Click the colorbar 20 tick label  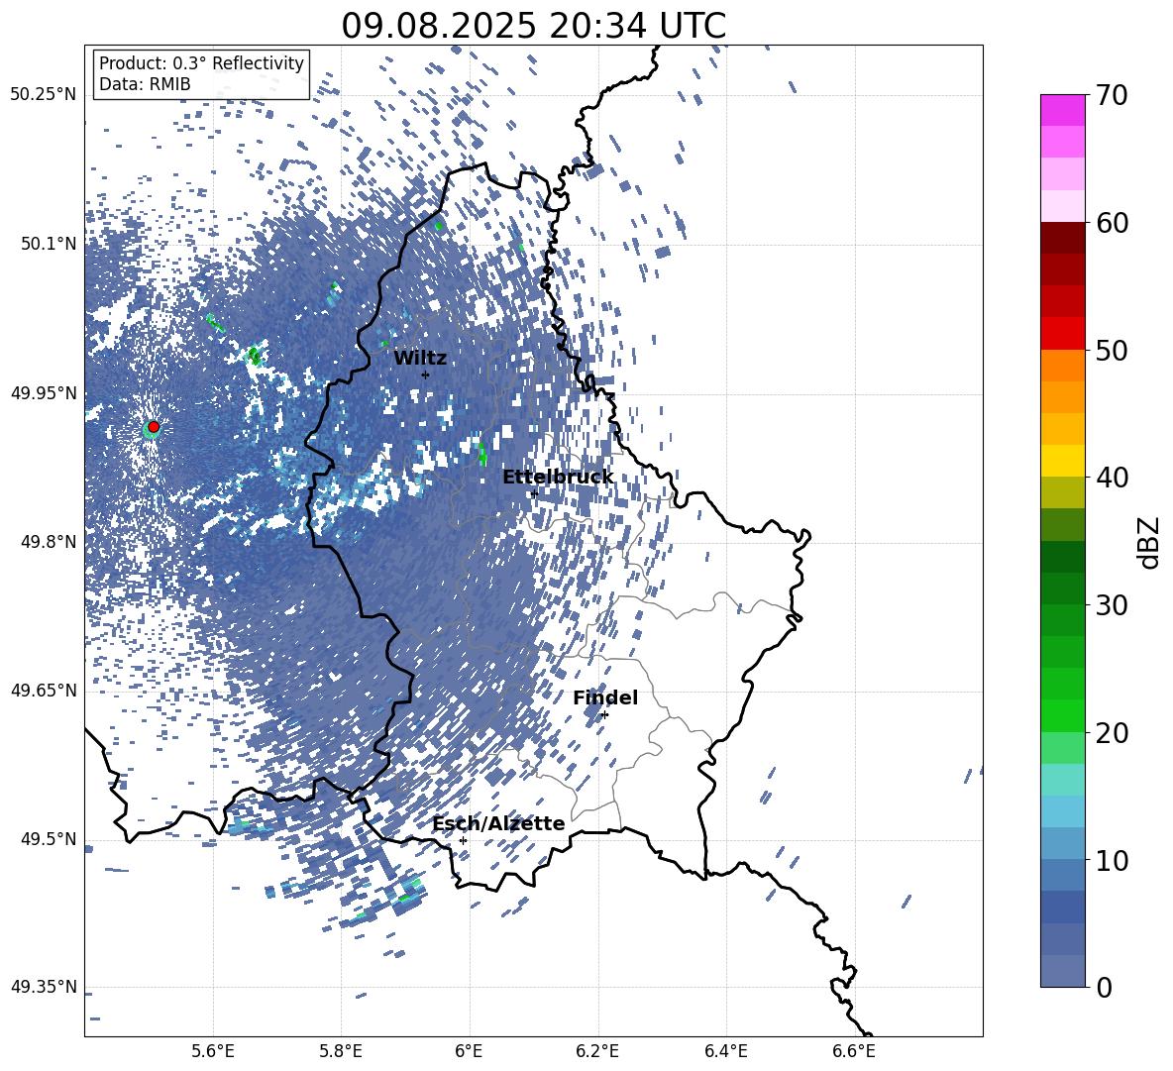coord(1112,732)
